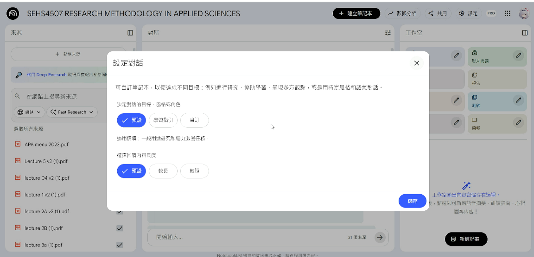Open chat settings icon in 對話 header
Screen dimensions: 534x257
pyautogui.click(x=388, y=33)
